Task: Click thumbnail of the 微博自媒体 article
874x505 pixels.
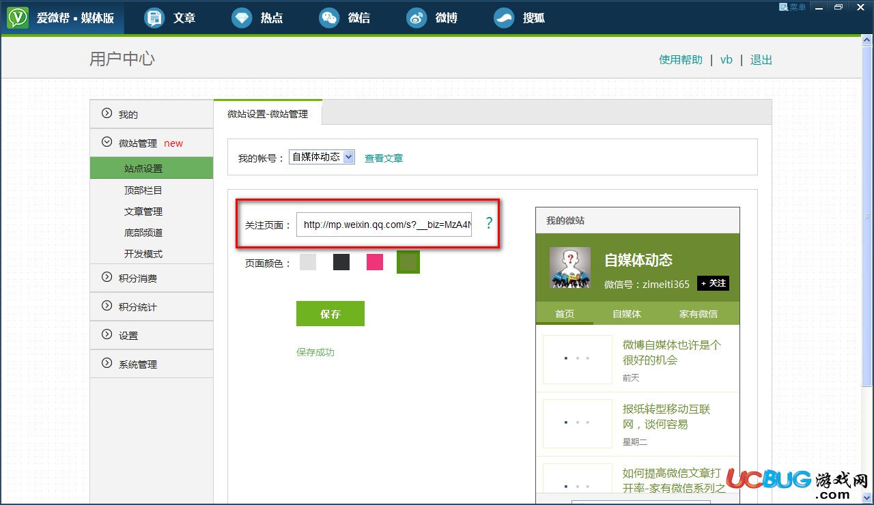Action: coord(578,359)
